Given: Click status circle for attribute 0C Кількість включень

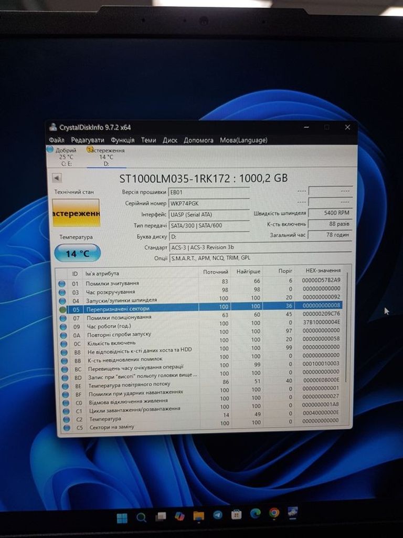Looking at the screenshot, I should pos(63,344).
